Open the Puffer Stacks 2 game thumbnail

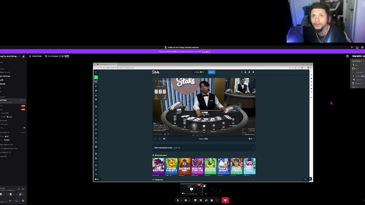tap(171, 166)
